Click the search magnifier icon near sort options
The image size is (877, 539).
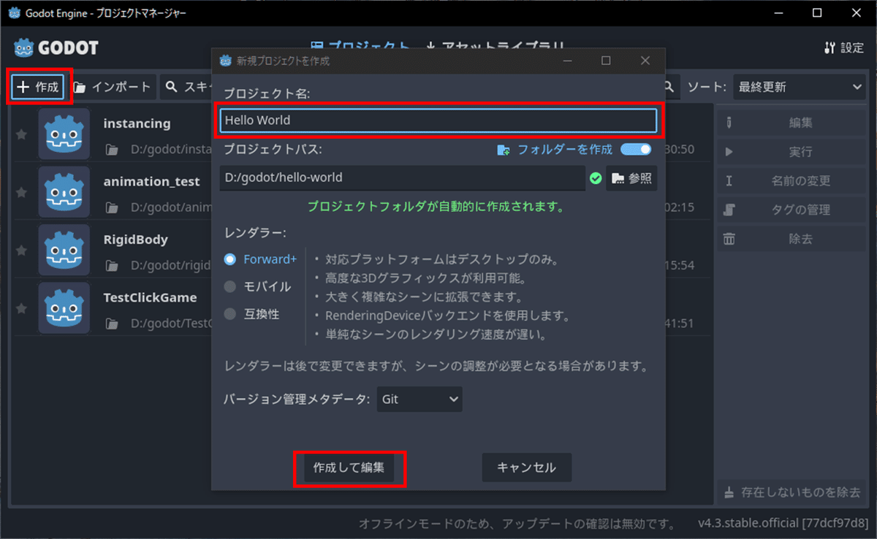tap(667, 86)
